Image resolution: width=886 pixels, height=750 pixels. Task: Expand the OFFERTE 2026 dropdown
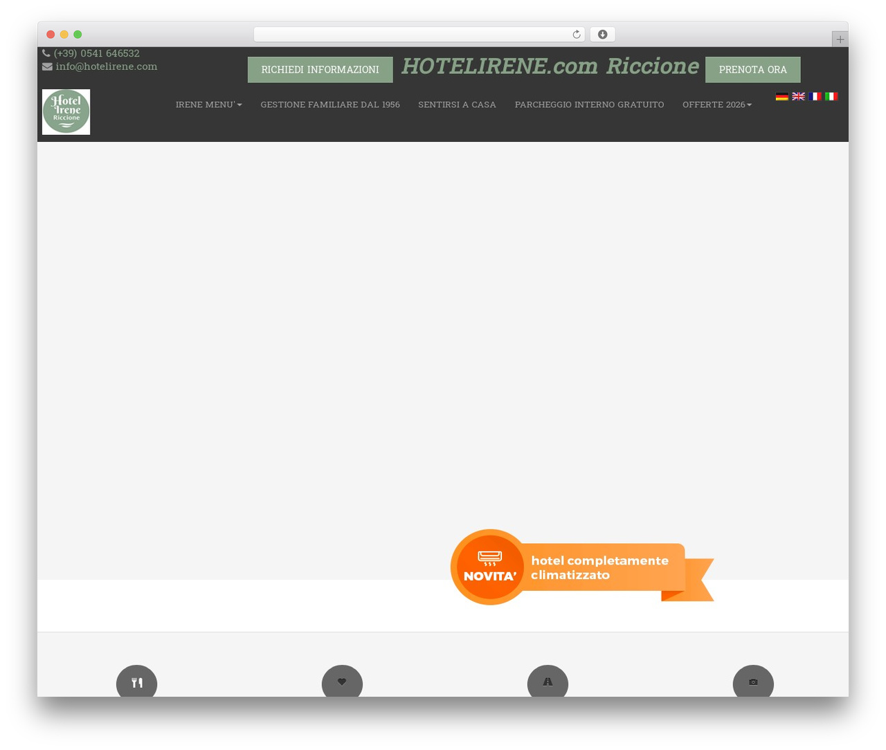717,104
